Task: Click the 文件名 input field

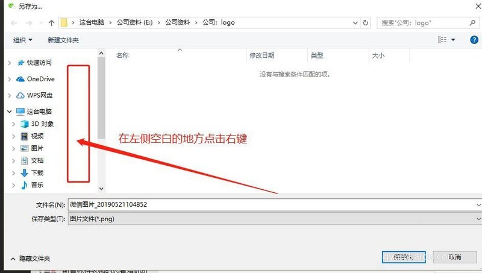Action: (x=275, y=205)
